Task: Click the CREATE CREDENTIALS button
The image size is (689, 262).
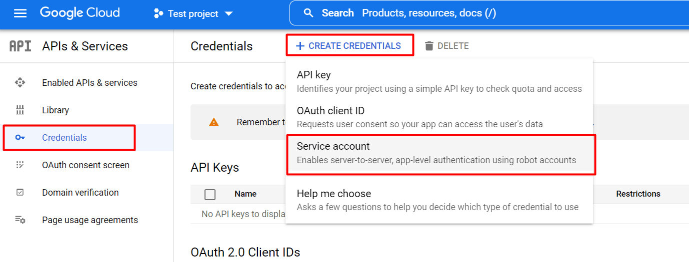Action: (349, 46)
